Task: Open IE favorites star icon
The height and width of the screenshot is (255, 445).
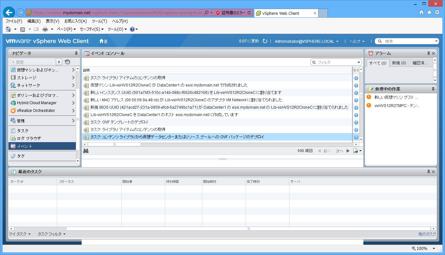Action: pos(429,13)
